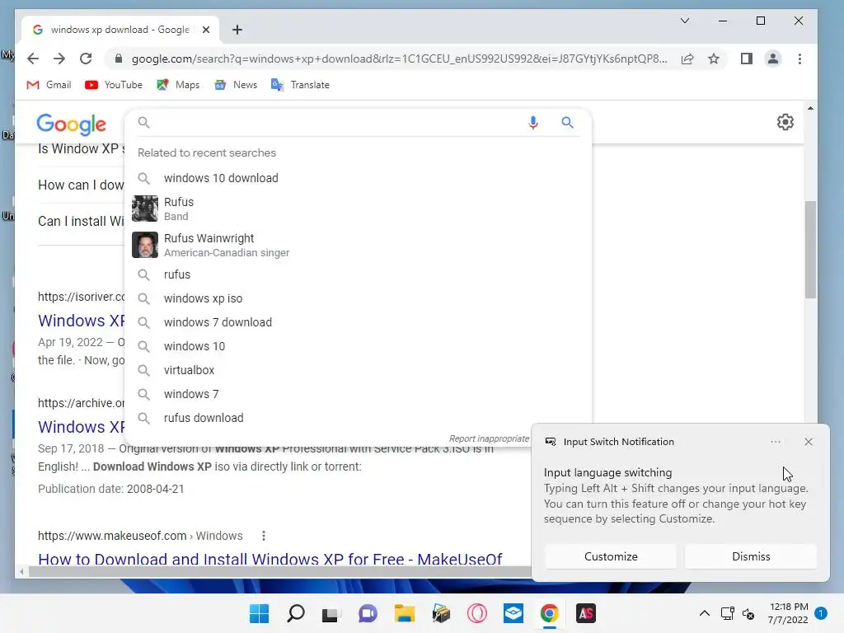
Task: Open File Explorer from taskbar
Action: pos(404,613)
